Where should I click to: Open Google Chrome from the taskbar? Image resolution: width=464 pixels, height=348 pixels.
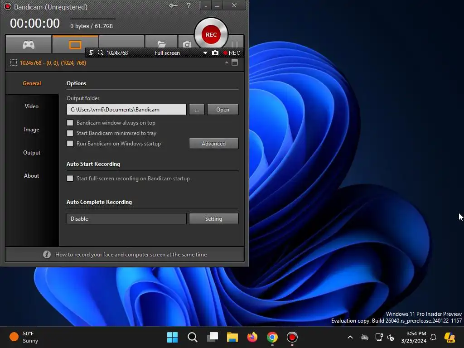[272, 337]
